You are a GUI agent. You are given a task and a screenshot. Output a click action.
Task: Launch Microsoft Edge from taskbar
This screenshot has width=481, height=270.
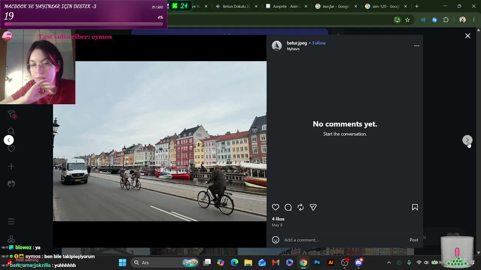pos(234,262)
